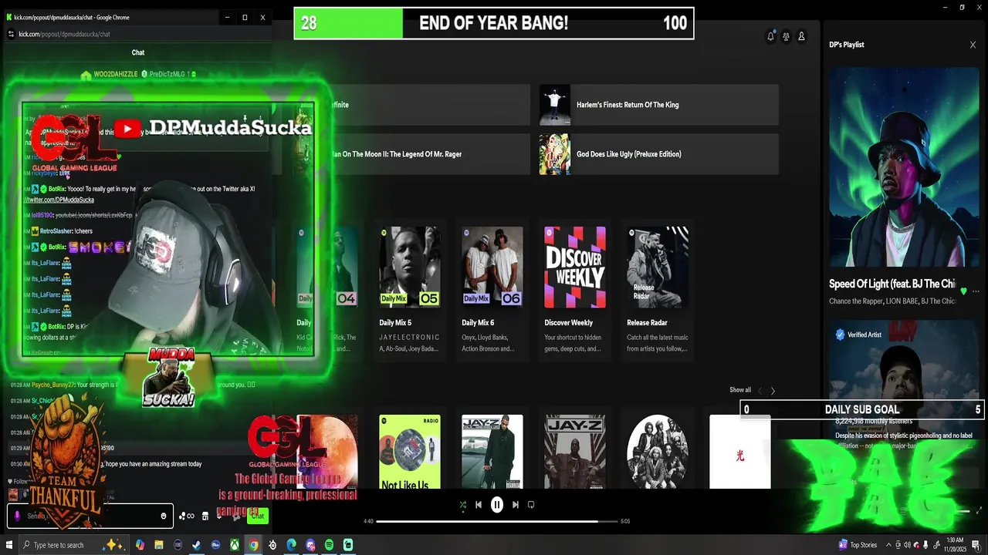Click the Kick chat message input field
Image resolution: width=988 pixels, height=555 pixels.
[x=90, y=516]
